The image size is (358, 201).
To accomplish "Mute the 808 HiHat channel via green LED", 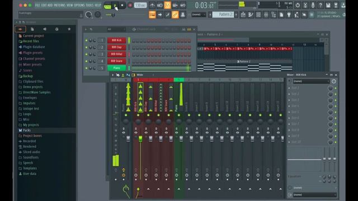I will pos(86,54).
